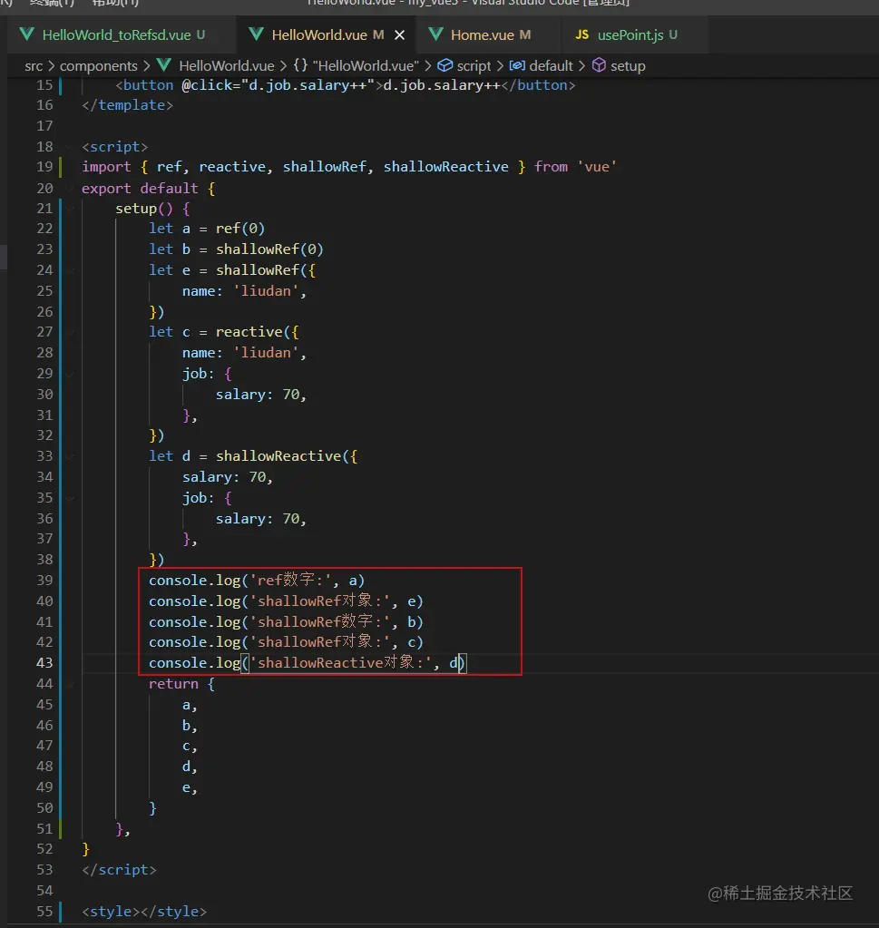Click the console.log 'ref数字:' line
This screenshot has height=928, width=879.
[x=257, y=581]
